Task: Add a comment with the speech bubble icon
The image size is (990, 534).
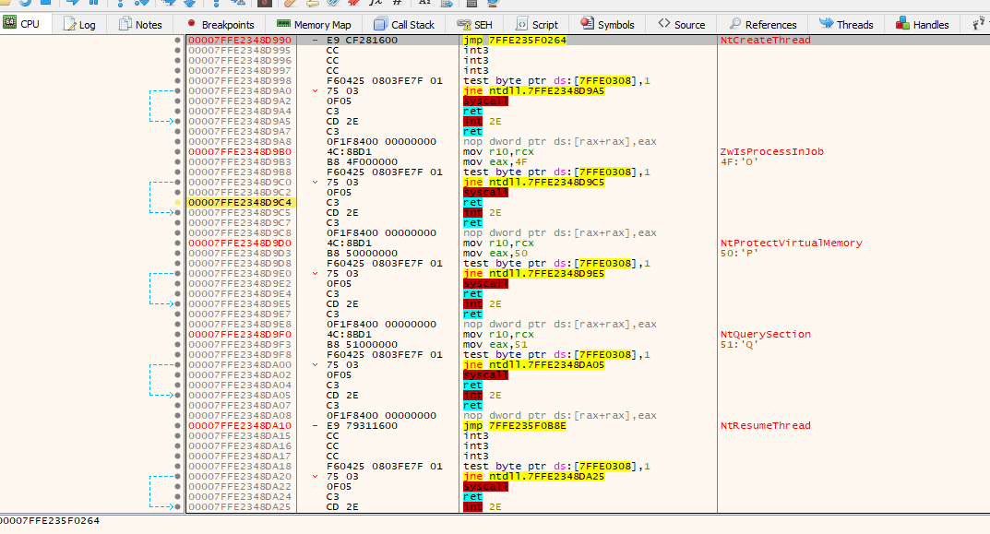Action: tap(313, 6)
